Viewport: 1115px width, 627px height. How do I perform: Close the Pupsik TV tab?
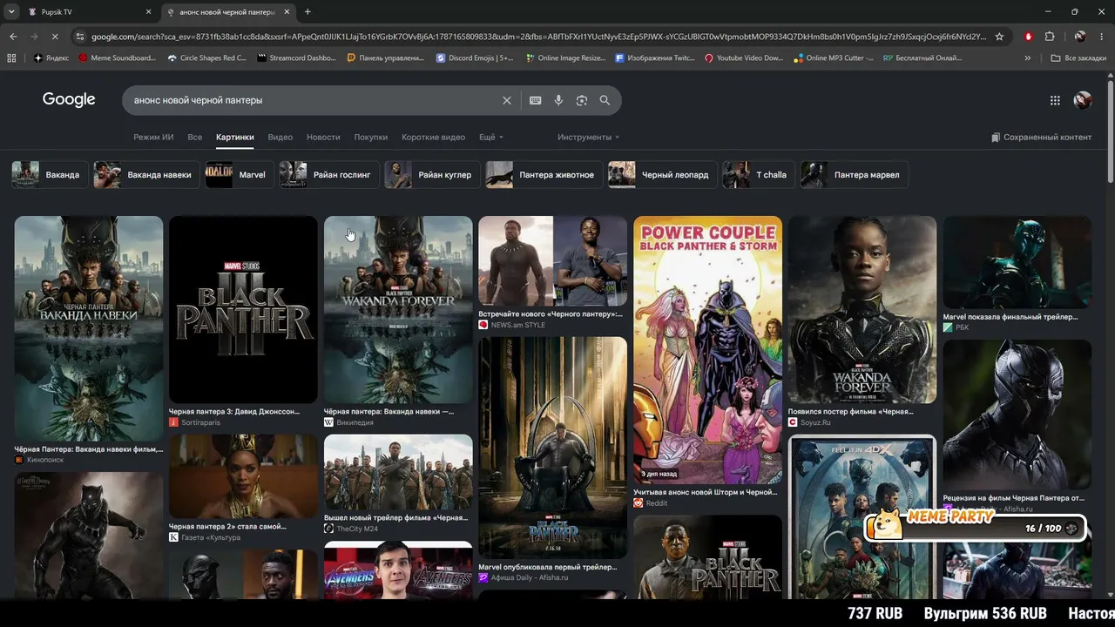pos(148,12)
